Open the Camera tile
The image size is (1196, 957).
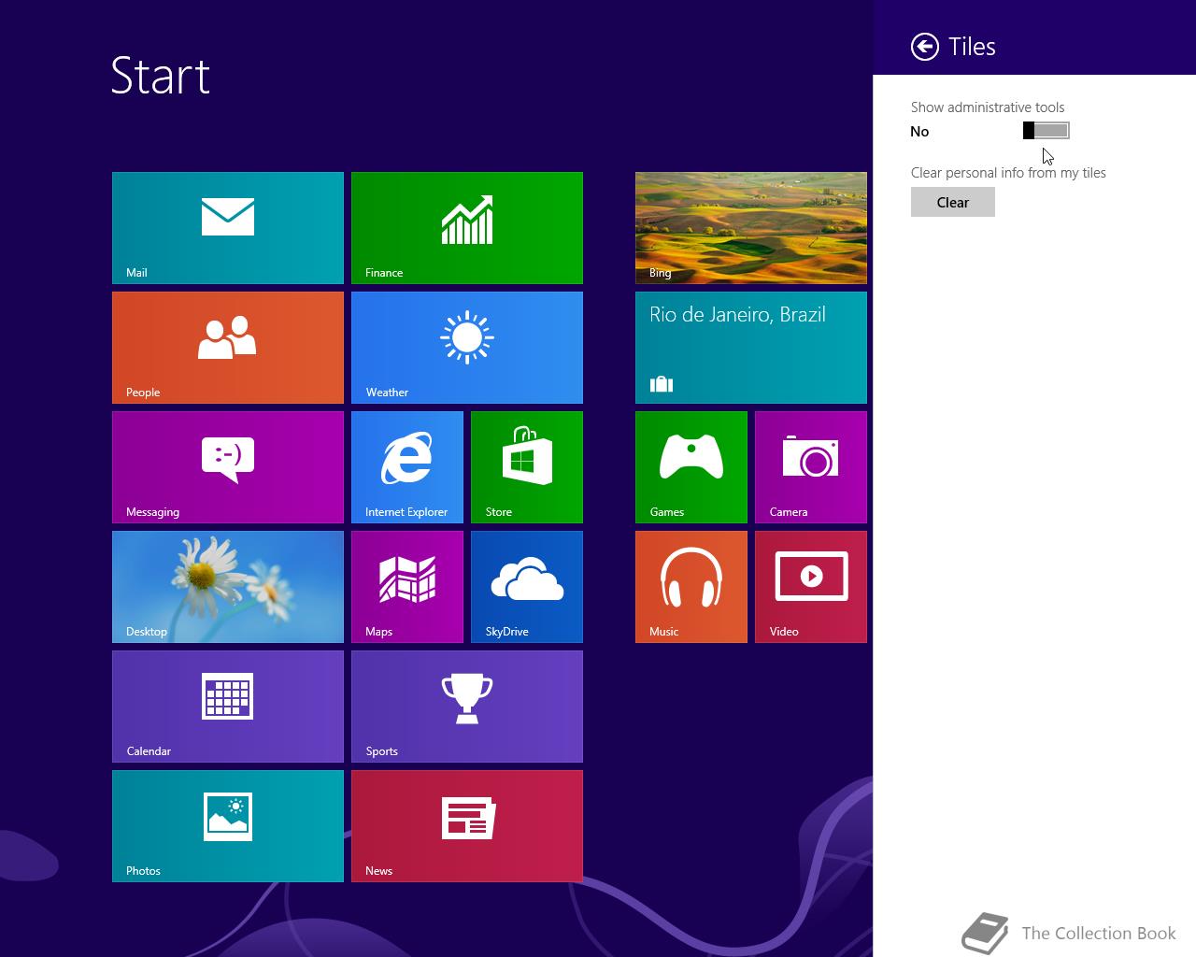[811, 467]
